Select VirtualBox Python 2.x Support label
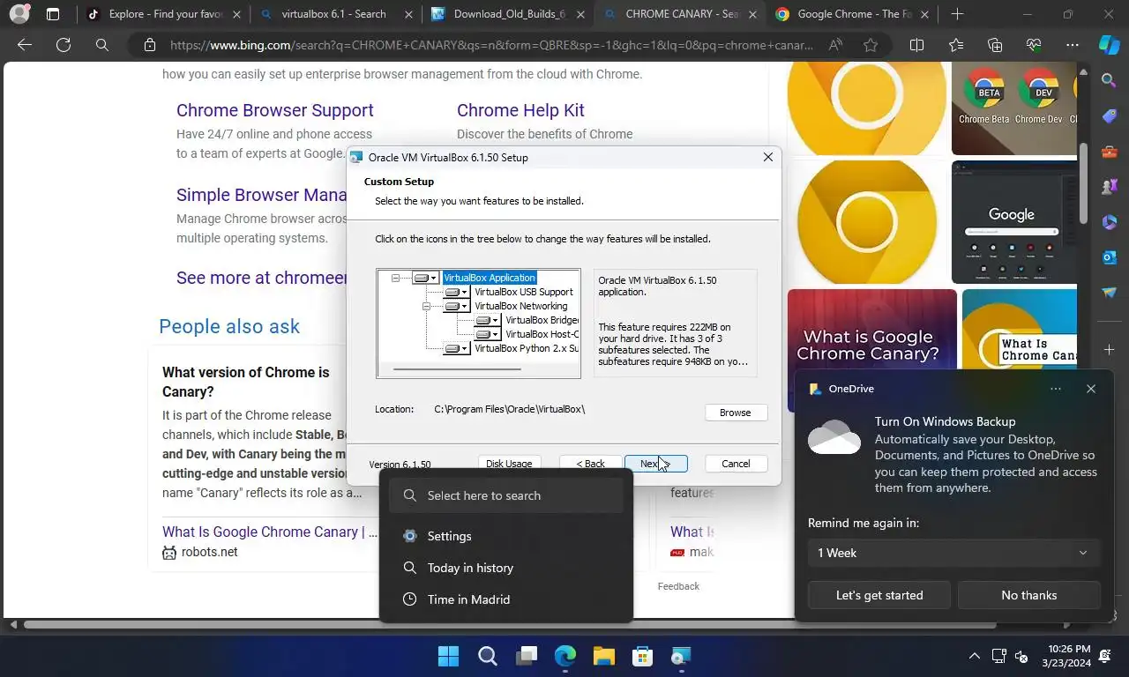Screen dimensions: 1129x677 click(527, 348)
